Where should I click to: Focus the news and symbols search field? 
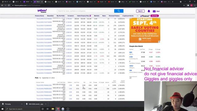(x=86, y=11)
